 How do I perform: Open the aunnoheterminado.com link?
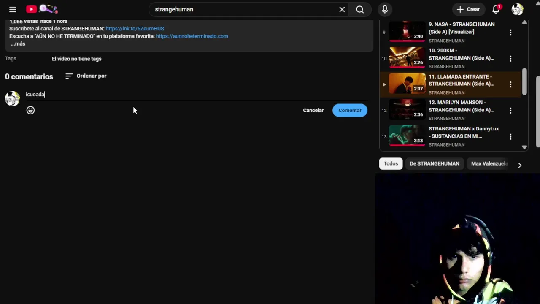[x=192, y=36]
